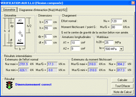Open the Diagramme d'interaction tab
136x97 pixels.
tap(42, 10)
